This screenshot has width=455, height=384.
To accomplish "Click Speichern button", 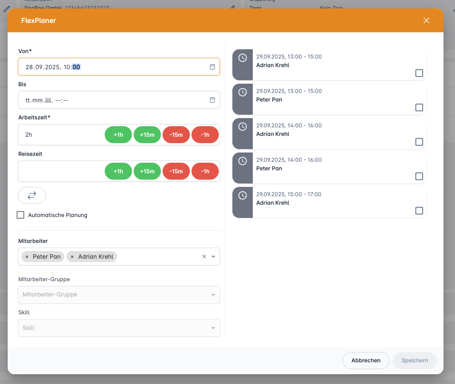I will (415, 360).
